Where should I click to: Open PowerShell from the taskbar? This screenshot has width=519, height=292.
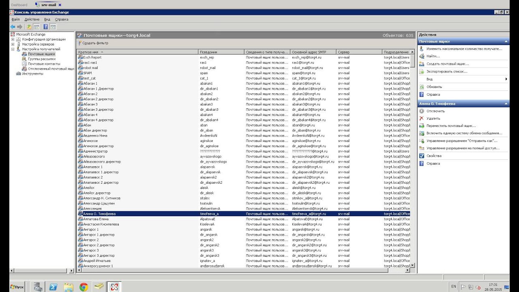(x=53, y=287)
